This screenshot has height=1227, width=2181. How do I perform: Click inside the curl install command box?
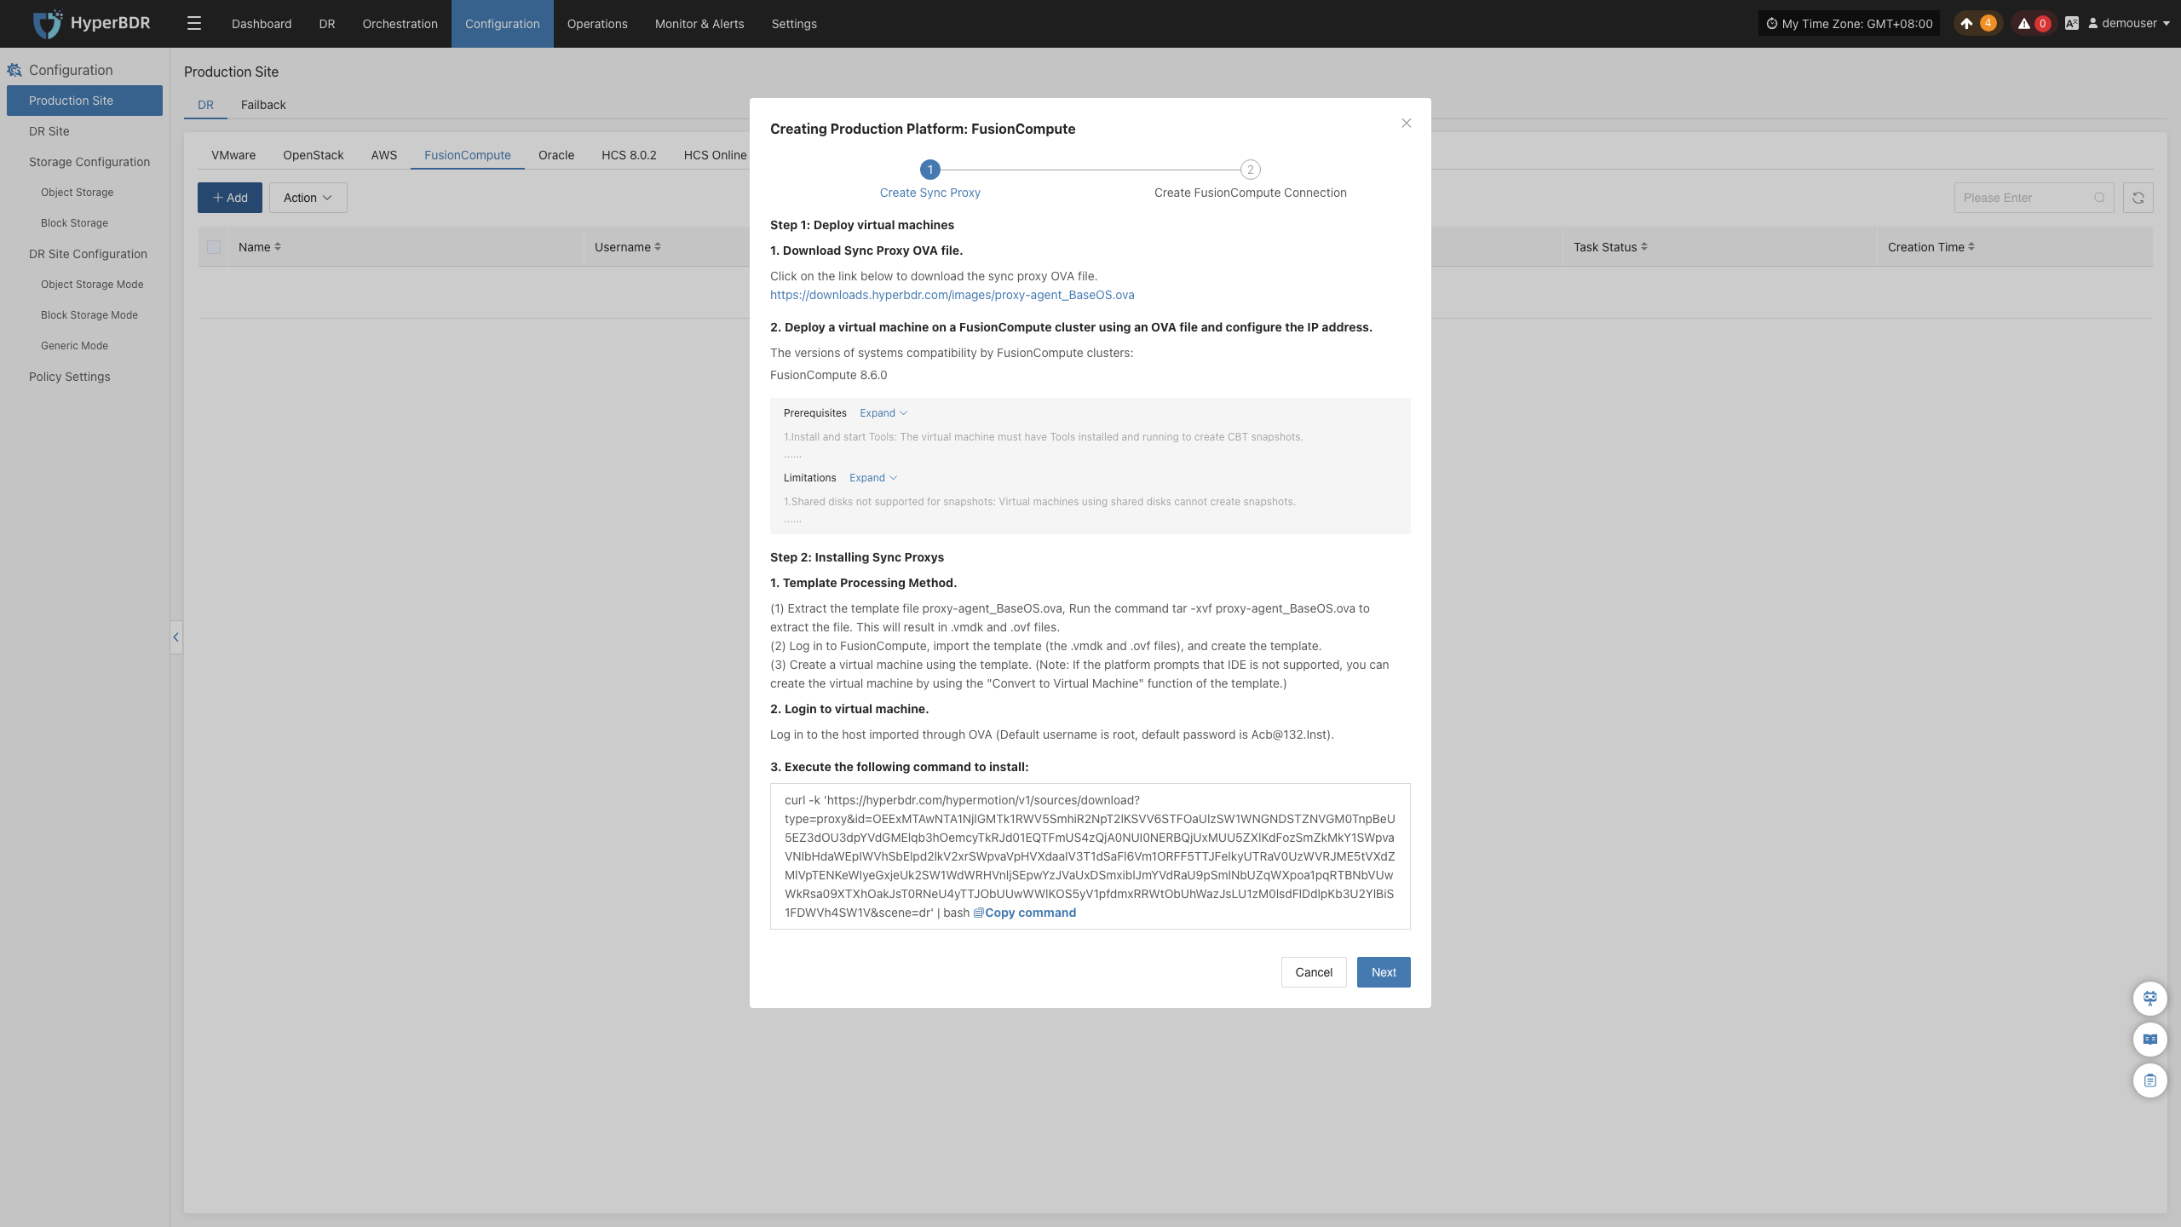pyautogui.click(x=1090, y=856)
